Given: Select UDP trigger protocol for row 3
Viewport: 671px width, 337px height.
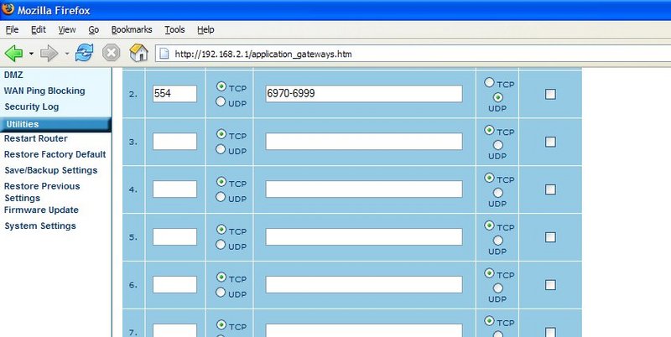Looking at the screenshot, I should pyautogui.click(x=221, y=149).
